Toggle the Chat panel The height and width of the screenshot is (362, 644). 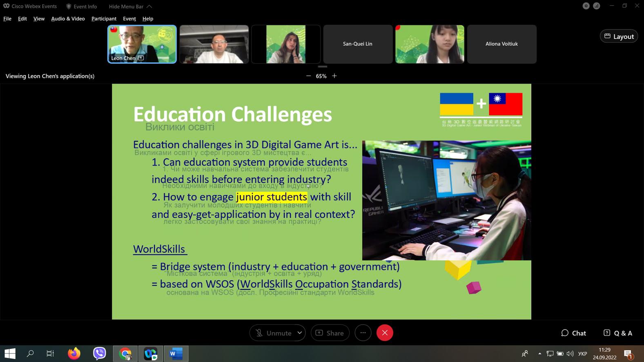point(574,333)
